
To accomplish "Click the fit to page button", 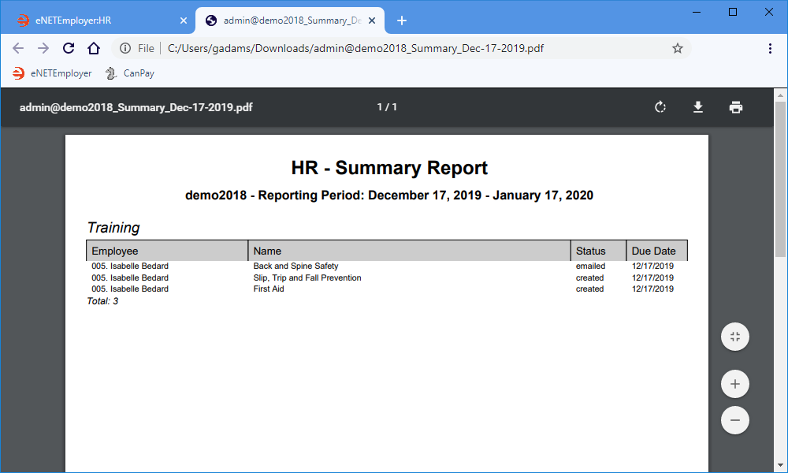I will pos(735,337).
